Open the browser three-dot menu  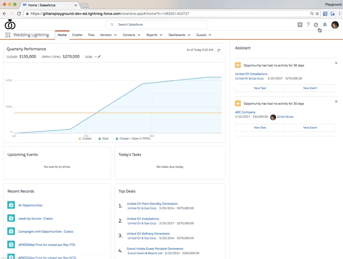pyautogui.click(x=340, y=13)
